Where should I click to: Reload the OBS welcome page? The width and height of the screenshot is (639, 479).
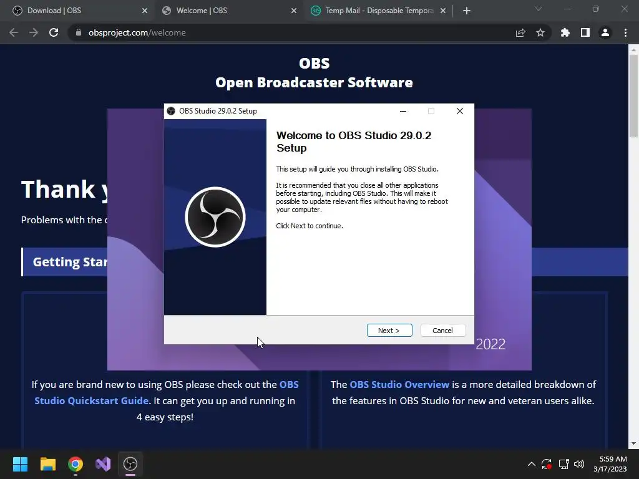54,32
